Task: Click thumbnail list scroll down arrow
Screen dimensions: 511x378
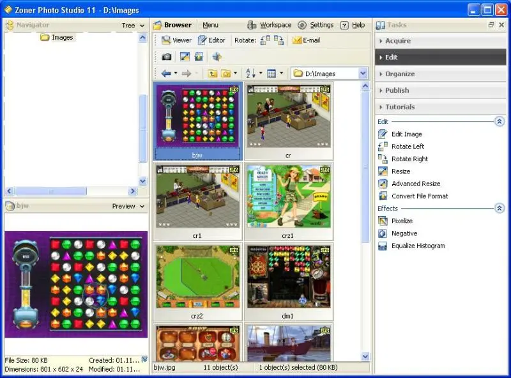Action: pyautogui.click(x=365, y=356)
